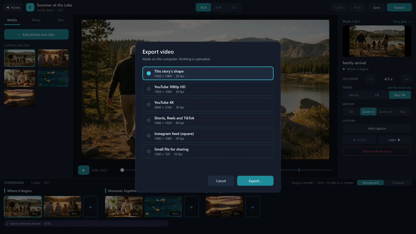Increase on-screen duration with plus

[x=407, y=79]
